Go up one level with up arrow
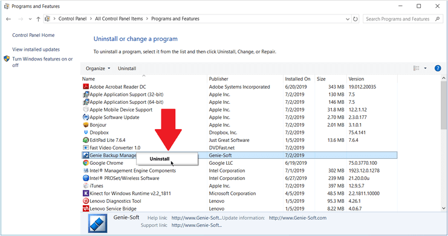The image size is (448, 236). pyautogui.click(x=38, y=19)
